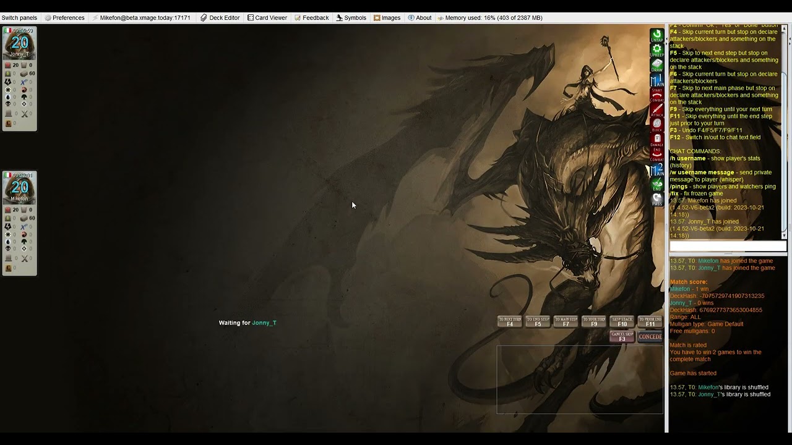Screen dimensions: 792x445
Task: Click the To Prior End F11 button
Action: coord(650,321)
